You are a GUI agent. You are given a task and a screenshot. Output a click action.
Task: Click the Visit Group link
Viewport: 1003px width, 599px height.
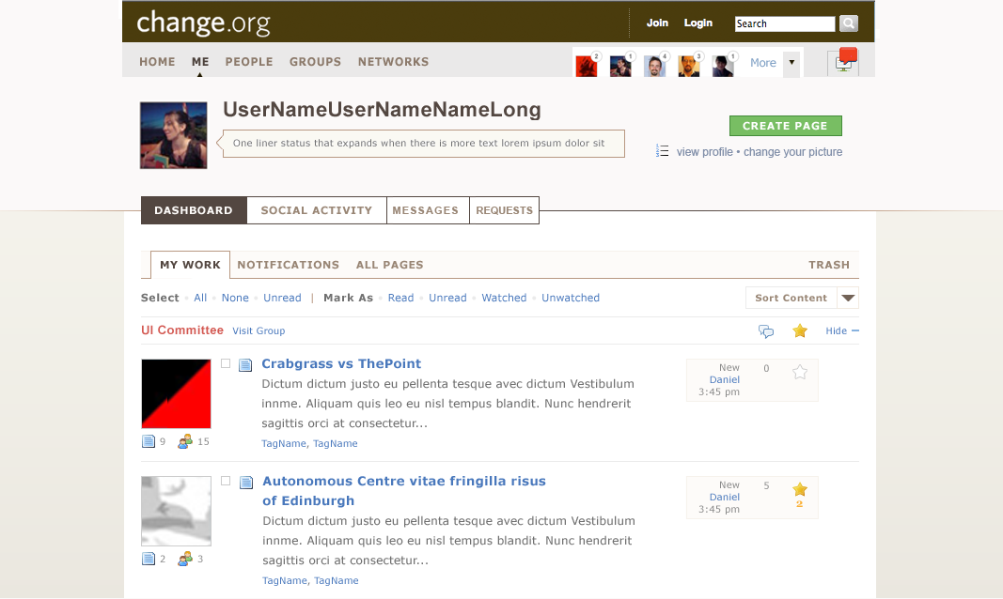pyautogui.click(x=259, y=330)
